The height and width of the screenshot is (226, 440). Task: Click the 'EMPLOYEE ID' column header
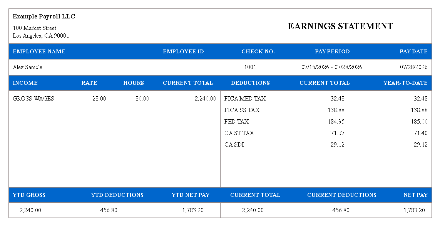(183, 51)
